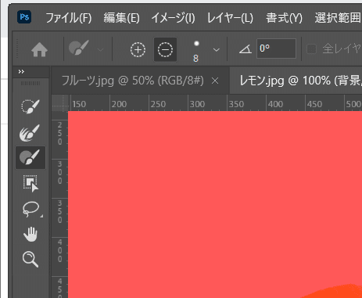Select the Object Selection tool

click(x=30, y=183)
